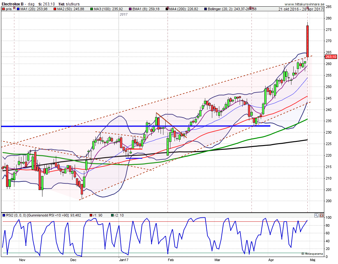Click the blue MA1 (20) legend swatch
Viewport: 338px width, 264px height.
coord(18,9)
